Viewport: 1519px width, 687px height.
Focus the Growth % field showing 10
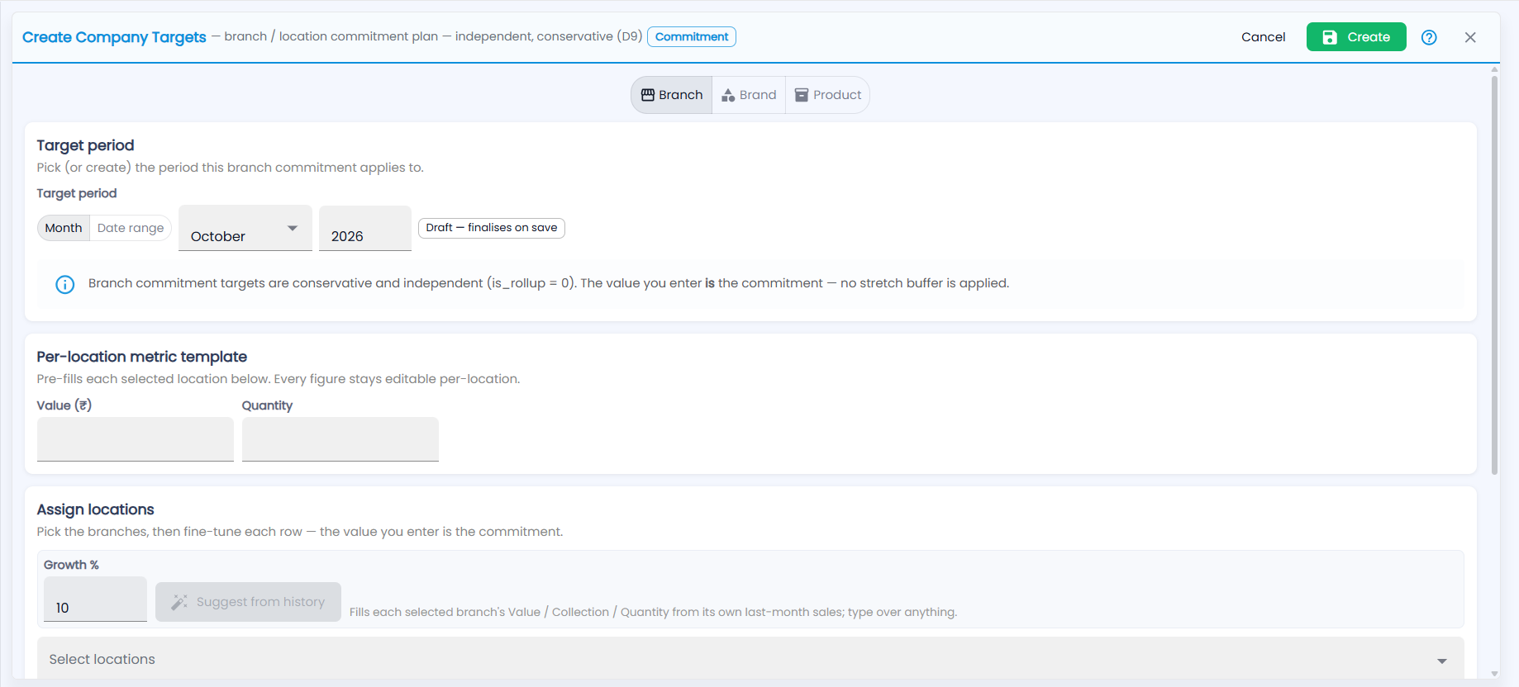click(x=95, y=599)
